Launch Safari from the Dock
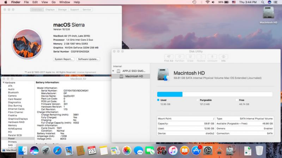The height and width of the screenshot is (158, 282). pyautogui.click(x=57, y=151)
